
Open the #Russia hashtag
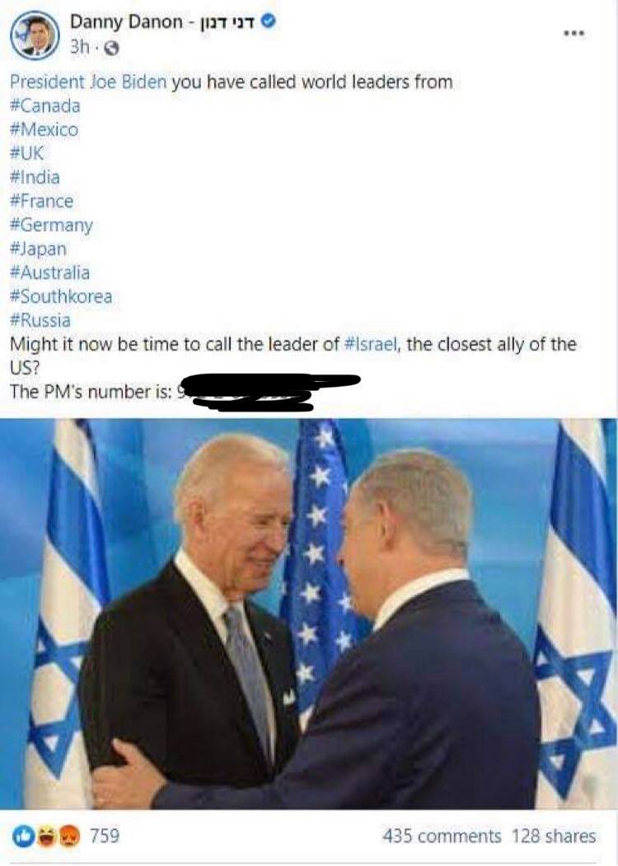[40, 320]
